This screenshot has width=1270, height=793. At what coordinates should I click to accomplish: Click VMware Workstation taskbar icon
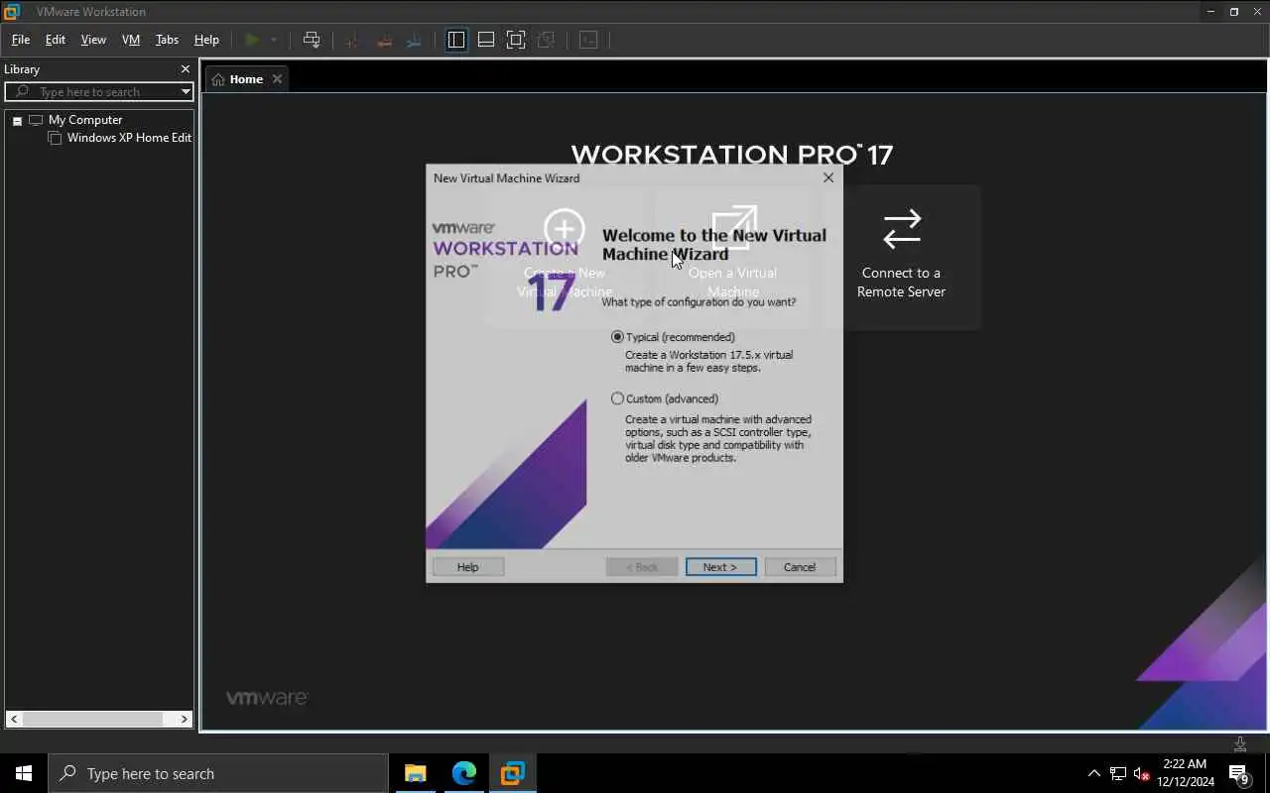click(x=512, y=773)
